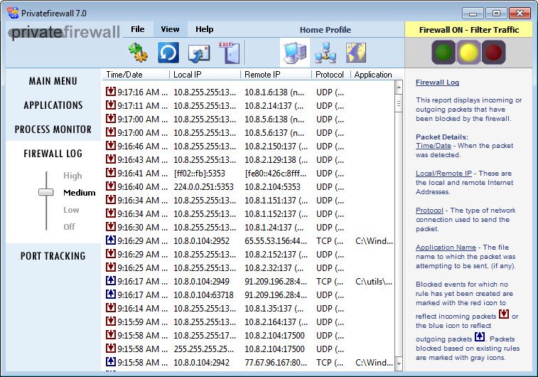This screenshot has height=377, width=538.
Task: Click the monitor with arrow toolbar icon
Action: [199, 54]
